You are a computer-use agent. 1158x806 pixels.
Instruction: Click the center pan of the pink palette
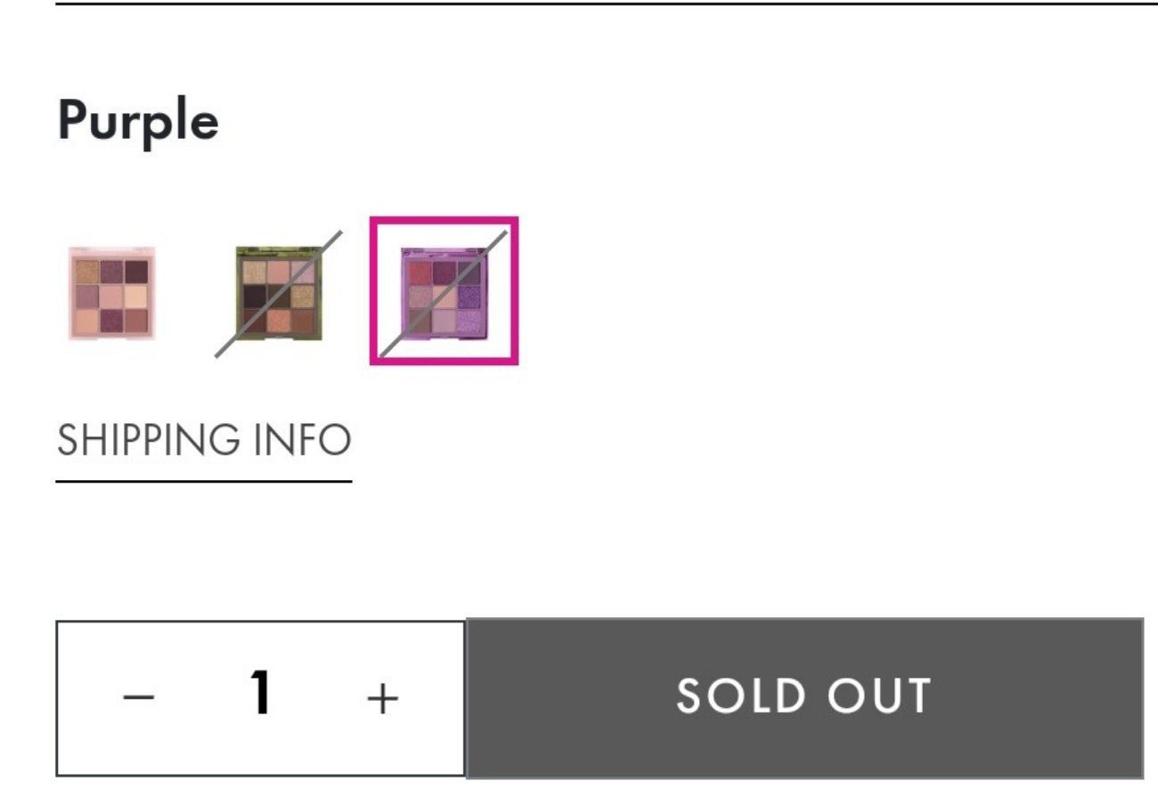click(112, 295)
